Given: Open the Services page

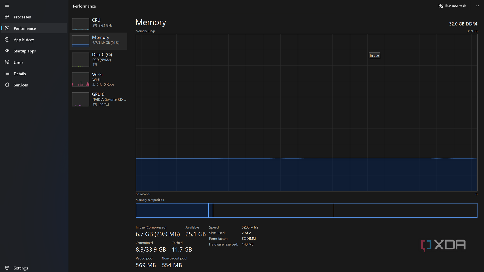Looking at the screenshot, I should (x=34, y=85).
